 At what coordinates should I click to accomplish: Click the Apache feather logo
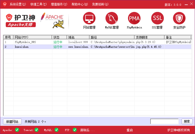pos(42,17)
